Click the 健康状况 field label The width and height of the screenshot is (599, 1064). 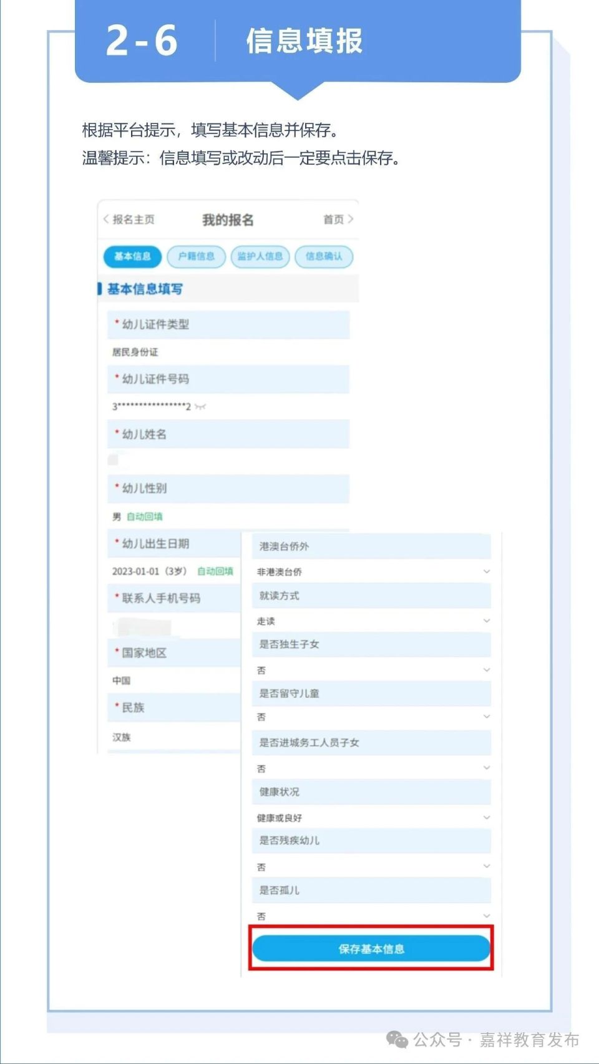pos(279,791)
